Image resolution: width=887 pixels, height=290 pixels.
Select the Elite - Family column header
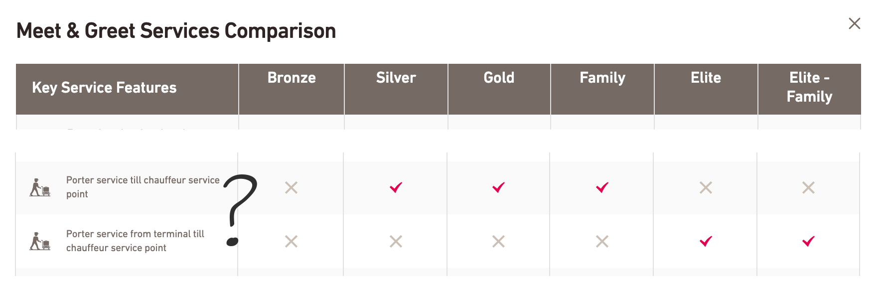pyautogui.click(x=809, y=87)
